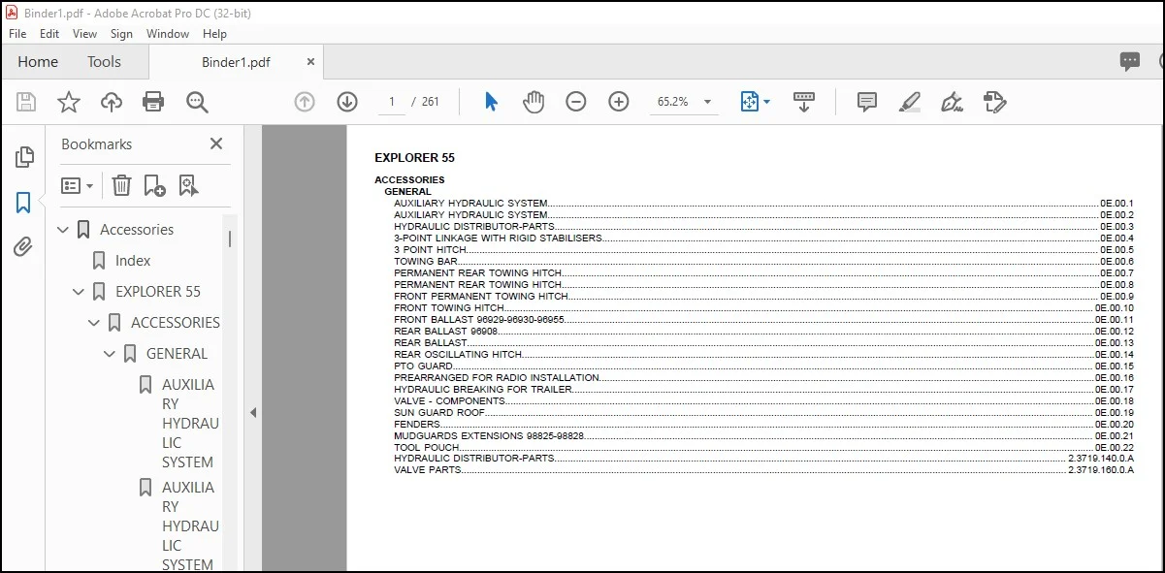Add a new bookmark
Image resolution: width=1165 pixels, height=573 pixels.
click(x=154, y=185)
